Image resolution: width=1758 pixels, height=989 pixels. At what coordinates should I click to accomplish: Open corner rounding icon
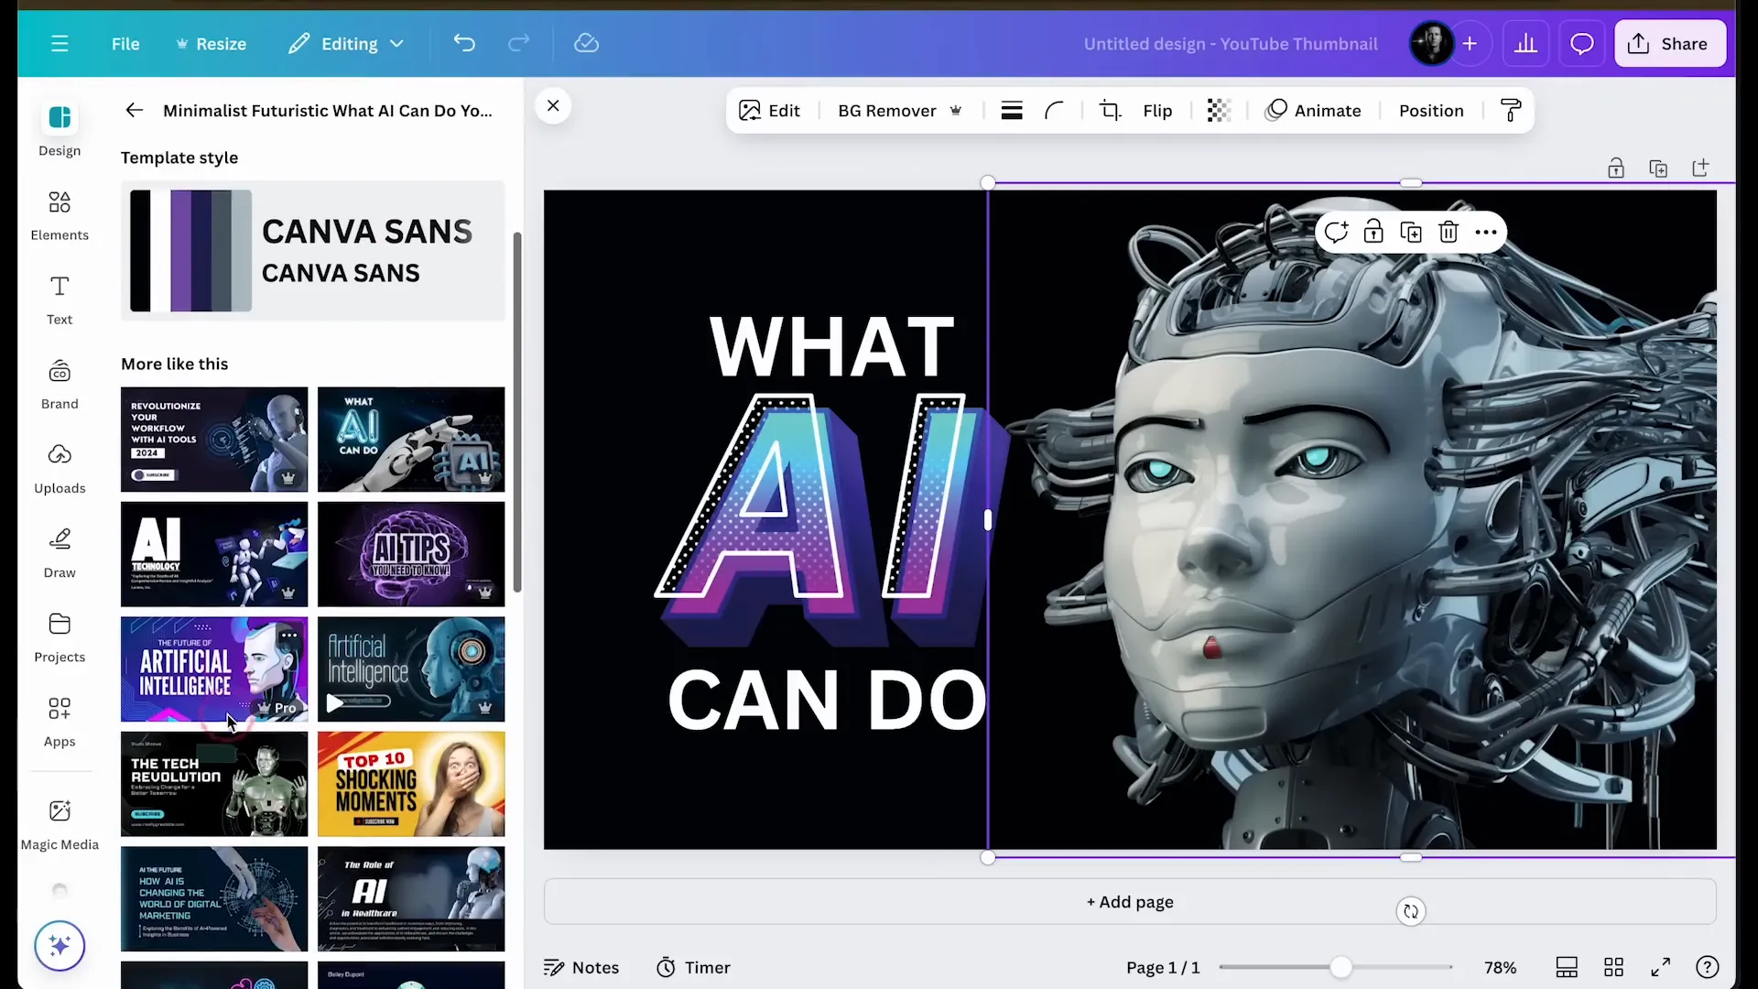pos(1054,111)
